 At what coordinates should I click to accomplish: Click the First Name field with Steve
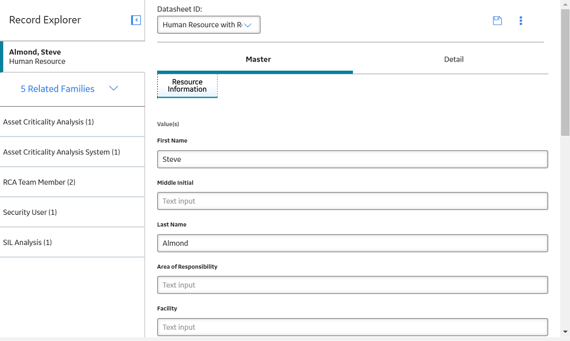point(352,159)
